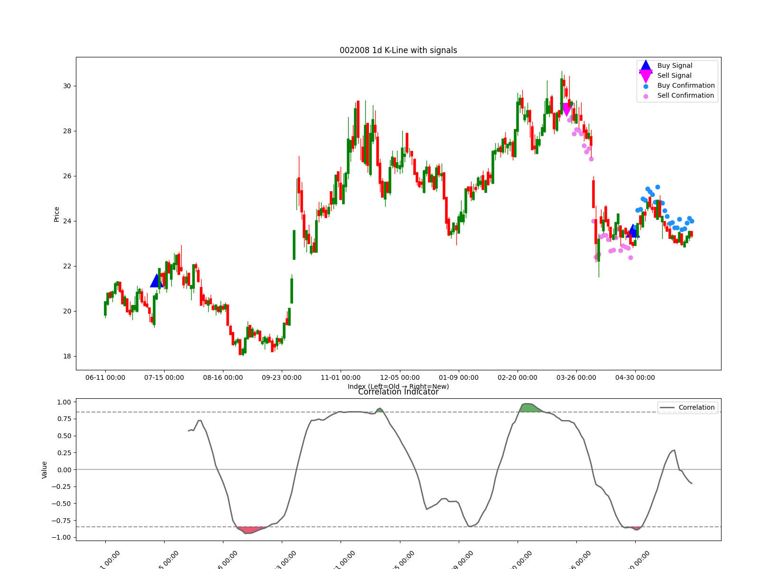Screen dimensions: 759x569
Task: Click the price tick label 20
Action: (67, 311)
